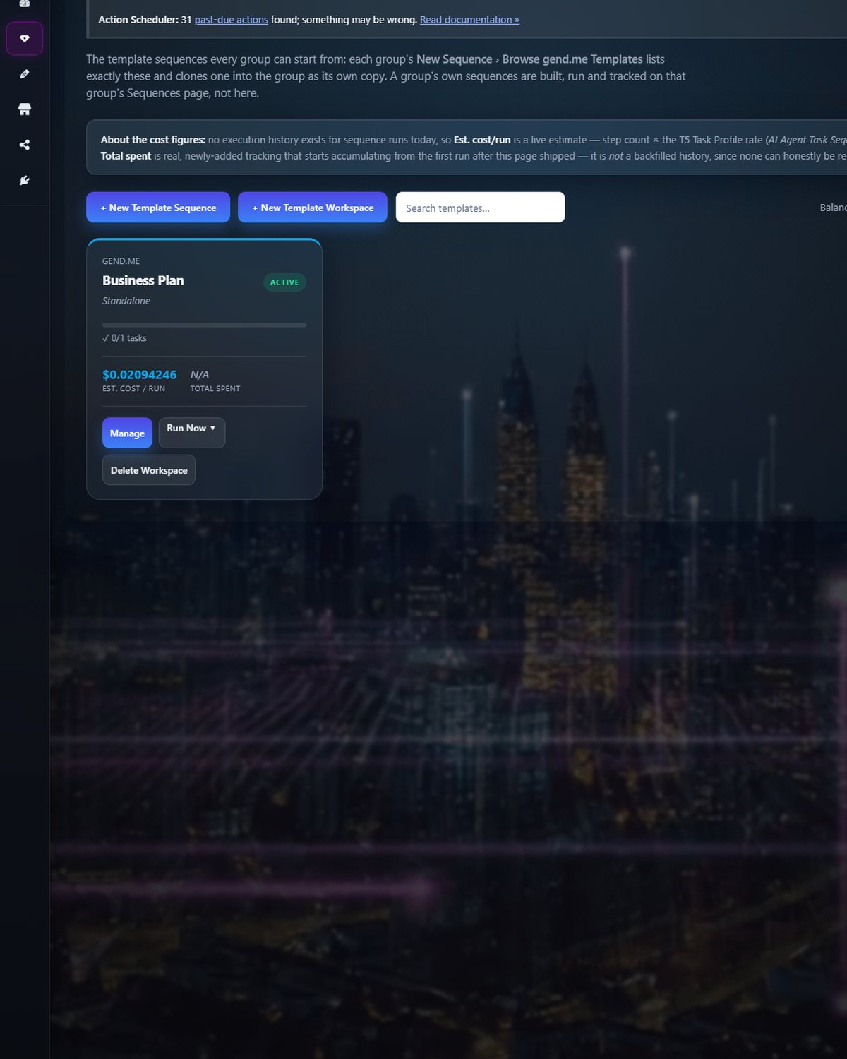Click the $0.02094246 estimated cost value
The height and width of the screenshot is (1059, 847).
139,375
